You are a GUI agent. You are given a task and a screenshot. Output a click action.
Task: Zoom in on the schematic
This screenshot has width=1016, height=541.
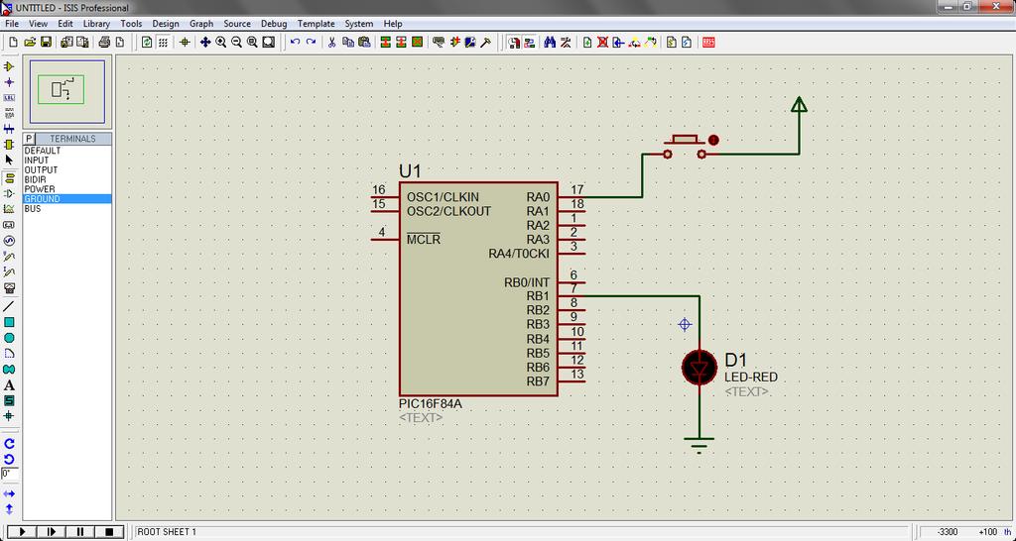(221, 42)
